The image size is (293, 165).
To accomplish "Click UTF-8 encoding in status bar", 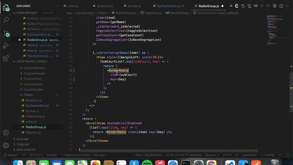I will [227, 155].
